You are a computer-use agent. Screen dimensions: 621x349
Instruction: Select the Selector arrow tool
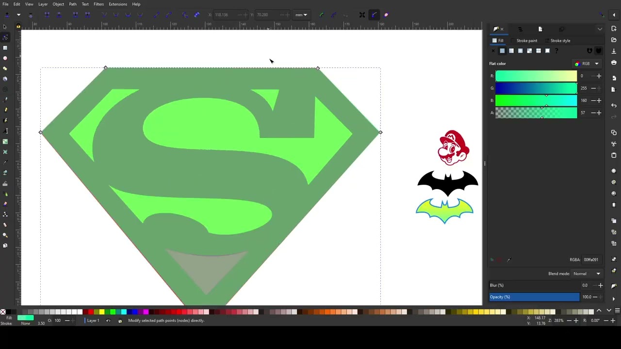(5, 27)
